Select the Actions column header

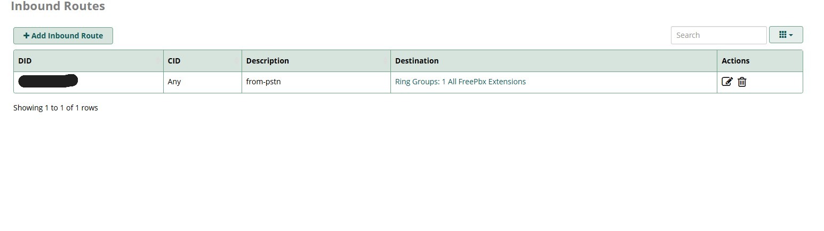coord(759,61)
